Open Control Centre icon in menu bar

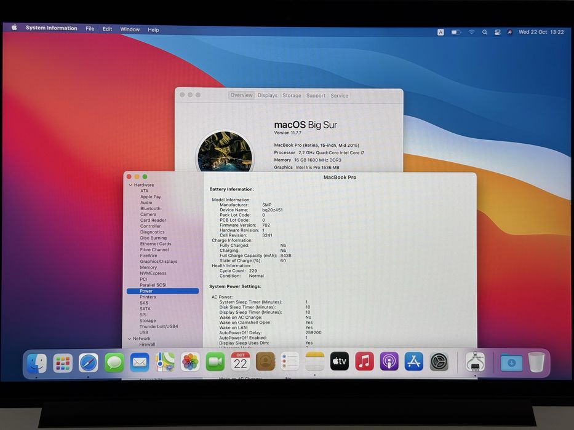click(x=497, y=32)
